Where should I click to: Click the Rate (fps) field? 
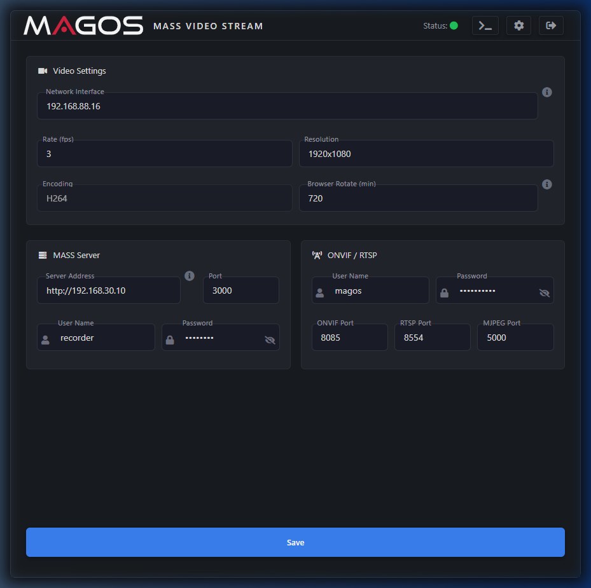pyautogui.click(x=165, y=154)
